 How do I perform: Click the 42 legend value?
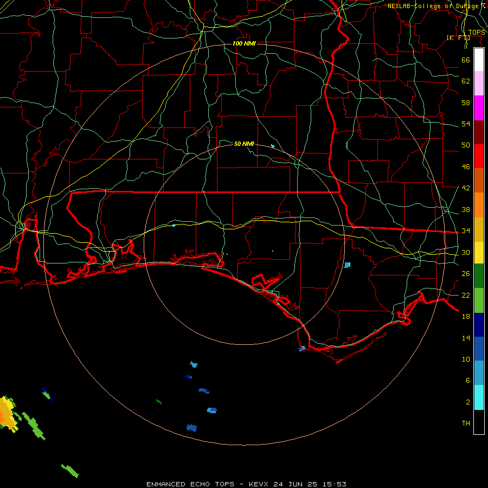click(x=466, y=188)
